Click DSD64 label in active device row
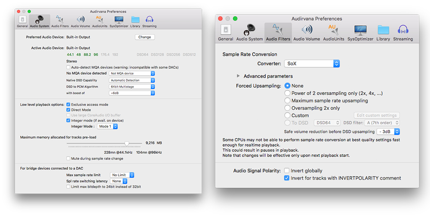 (143, 55)
